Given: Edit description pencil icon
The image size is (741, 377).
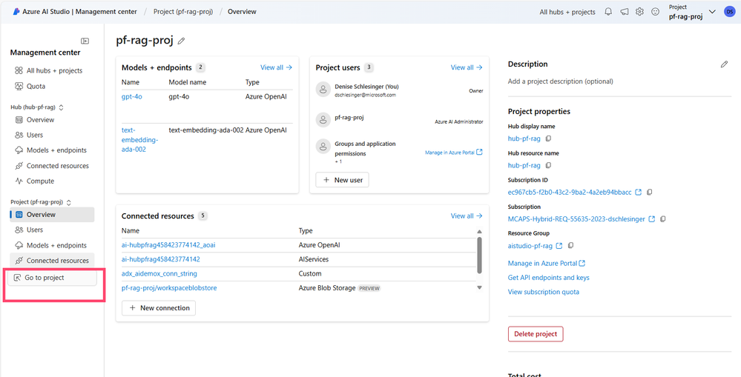Looking at the screenshot, I should click(724, 64).
